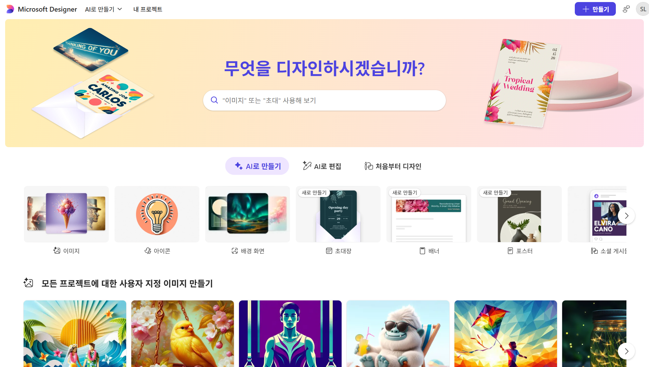Open the share/people icon next to 만들기

[626, 9]
